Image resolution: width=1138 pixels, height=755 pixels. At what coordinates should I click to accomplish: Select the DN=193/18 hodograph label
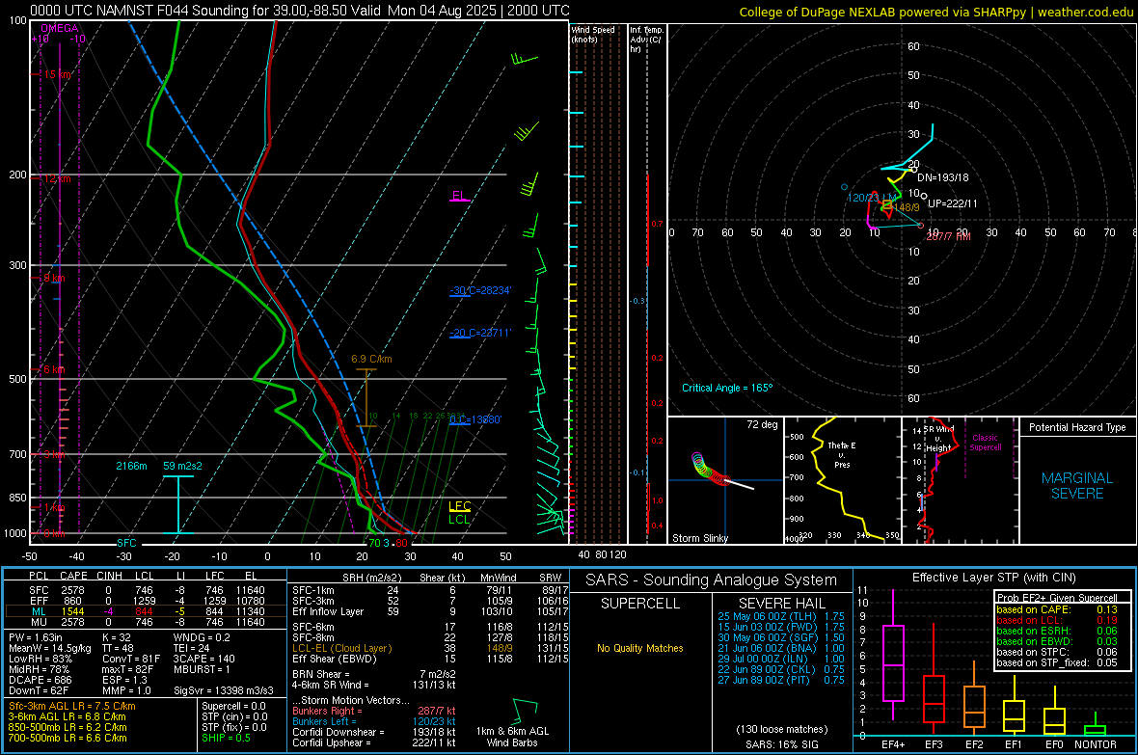[x=943, y=177]
